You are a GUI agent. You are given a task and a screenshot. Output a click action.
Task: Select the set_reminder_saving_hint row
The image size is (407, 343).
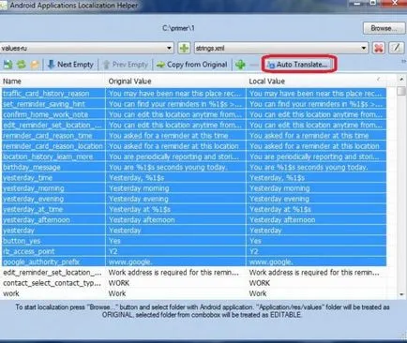(x=194, y=104)
